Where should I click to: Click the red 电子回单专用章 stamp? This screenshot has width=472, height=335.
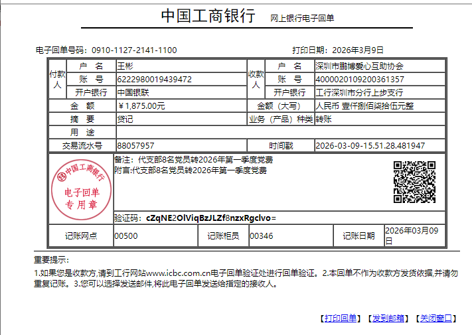coord(81,190)
